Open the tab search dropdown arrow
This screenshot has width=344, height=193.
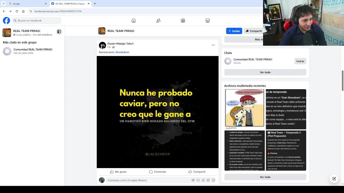click(x=3, y=4)
